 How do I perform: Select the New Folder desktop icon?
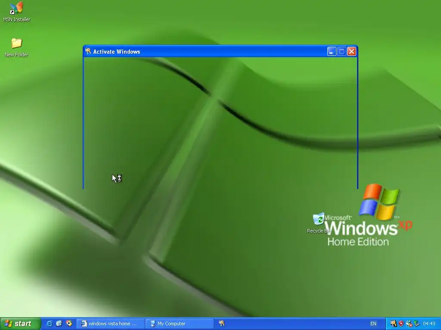[x=16, y=47]
